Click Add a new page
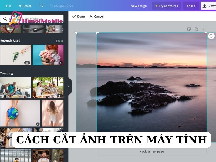 (x=151, y=151)
